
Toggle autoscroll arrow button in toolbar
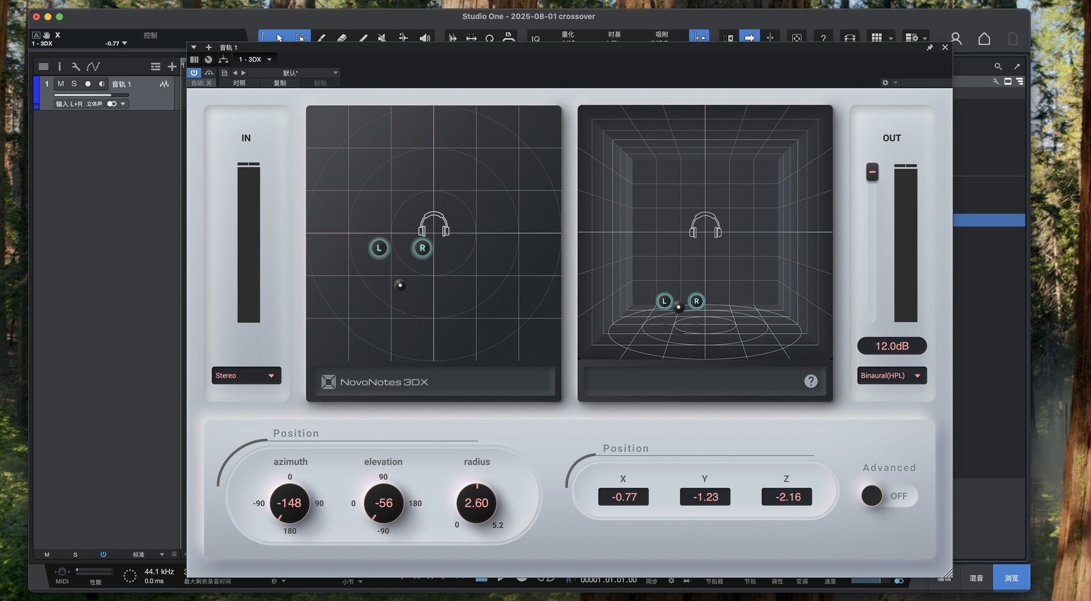point(749,37)
